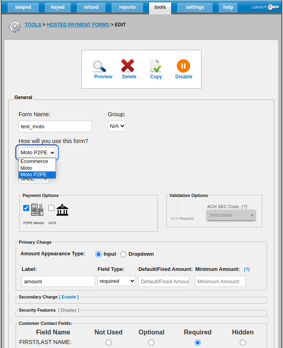This screenshot has width=283, height=348.
Task: Click the Moto P2PE form usage dropdown
Action: click(x=37, y=153)
